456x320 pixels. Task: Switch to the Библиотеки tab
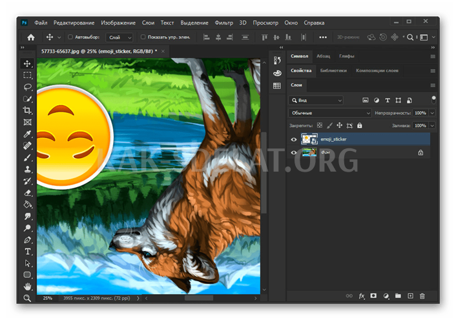(x=333, y=70)
